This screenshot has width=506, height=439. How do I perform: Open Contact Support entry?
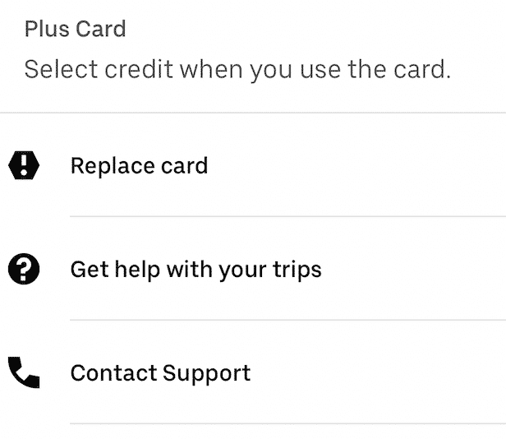click(x=253, y=372)
